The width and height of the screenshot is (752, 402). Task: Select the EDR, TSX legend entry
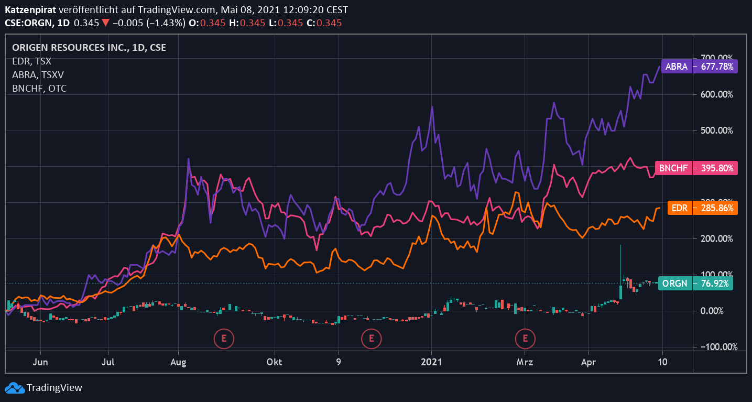(x=31, y=61)
